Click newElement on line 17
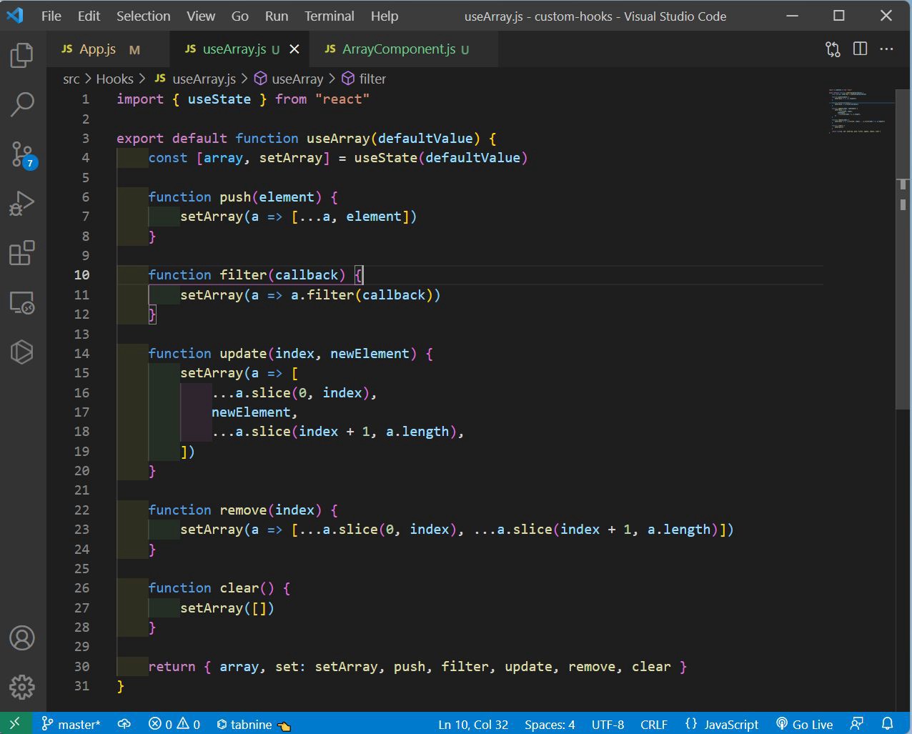 coord(251,412)
